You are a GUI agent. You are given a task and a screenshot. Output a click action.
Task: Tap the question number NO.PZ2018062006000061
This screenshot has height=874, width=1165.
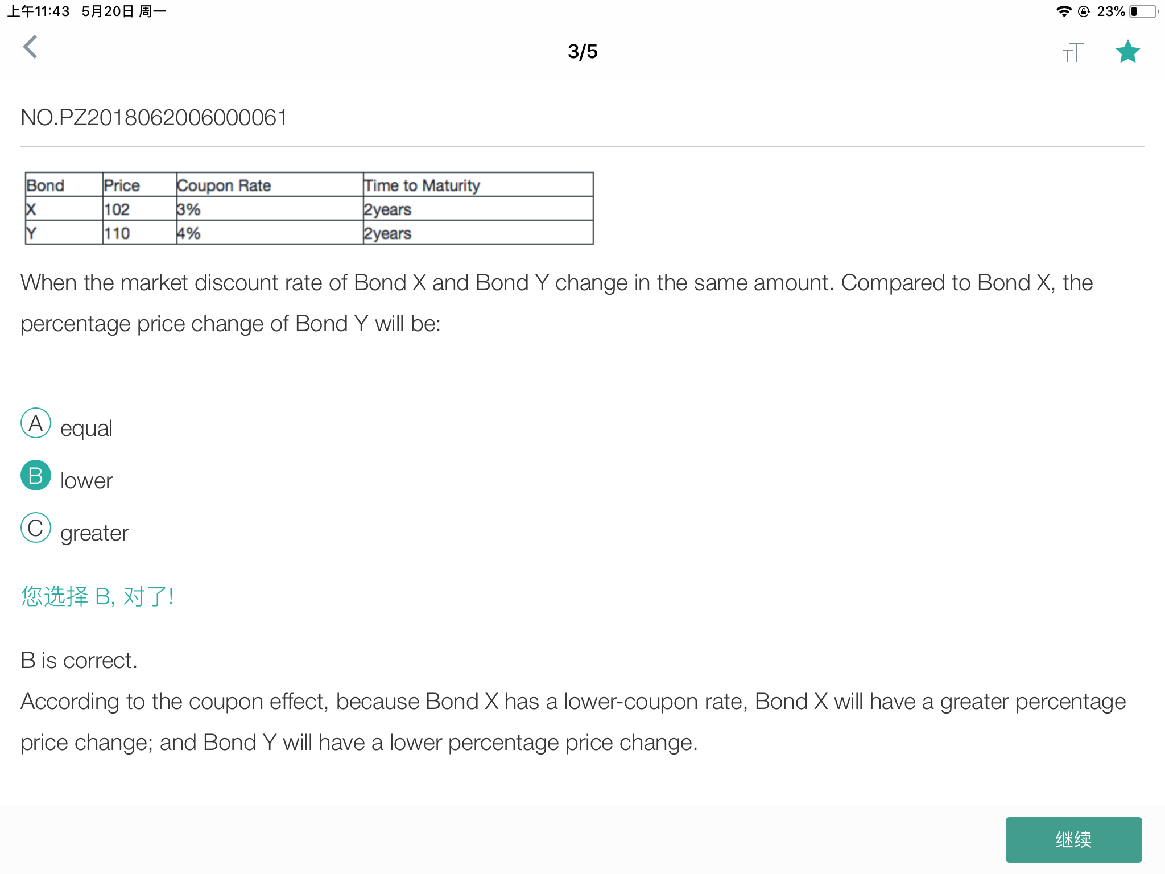point(154,118)
